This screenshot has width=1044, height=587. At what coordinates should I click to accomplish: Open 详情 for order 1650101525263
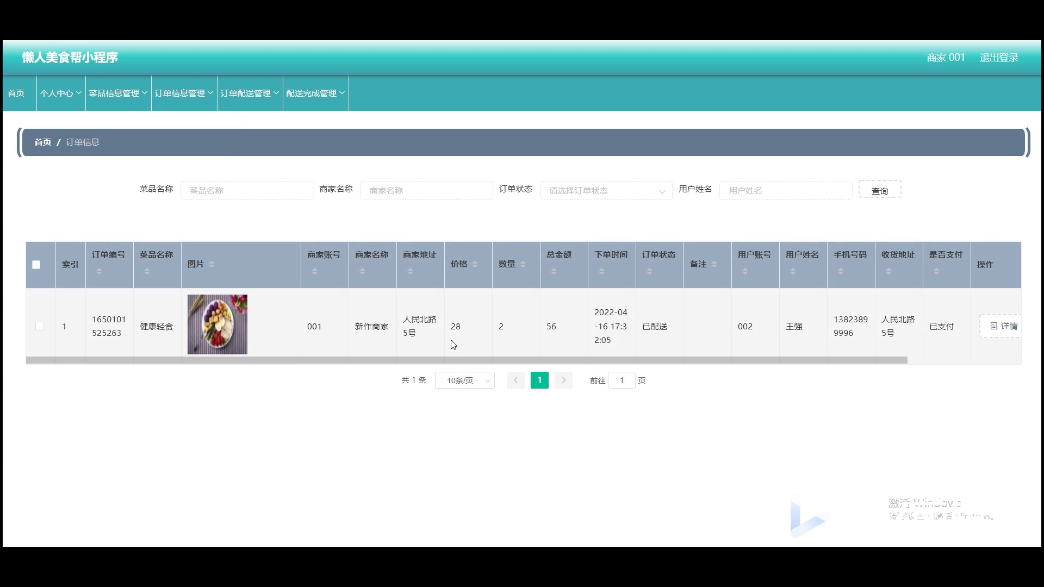click(x=1000, y=326)
